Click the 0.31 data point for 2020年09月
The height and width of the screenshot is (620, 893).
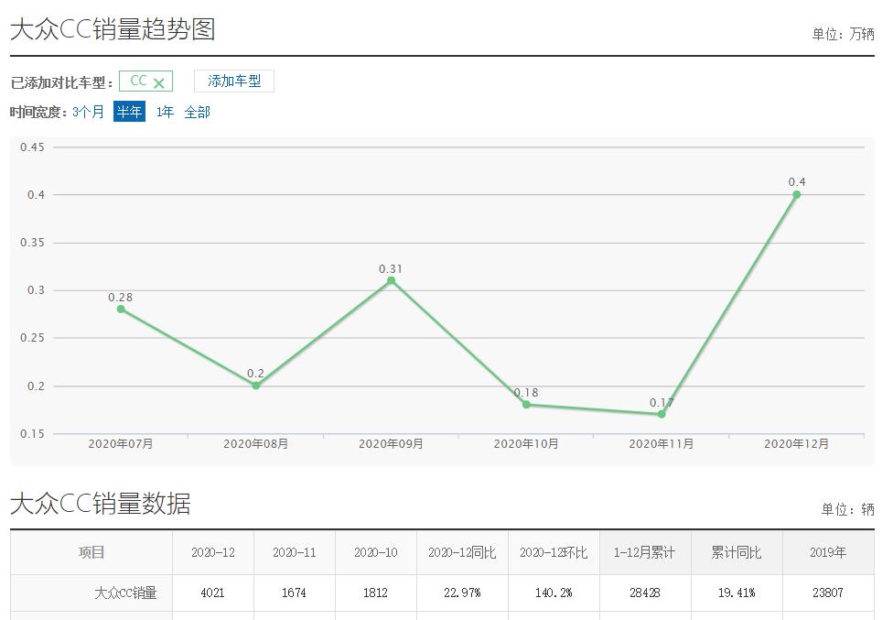coord(391,280)
